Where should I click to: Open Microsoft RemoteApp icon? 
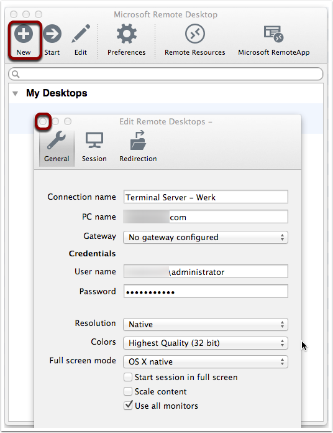273,34
